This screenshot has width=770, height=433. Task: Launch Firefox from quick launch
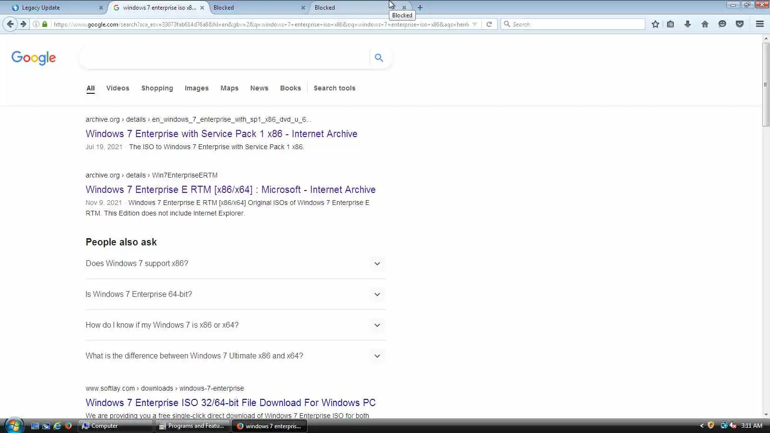click(68, 426)
